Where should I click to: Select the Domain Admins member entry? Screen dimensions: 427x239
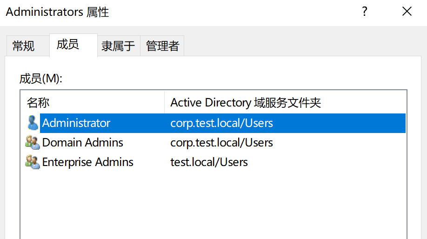[83, 142]
